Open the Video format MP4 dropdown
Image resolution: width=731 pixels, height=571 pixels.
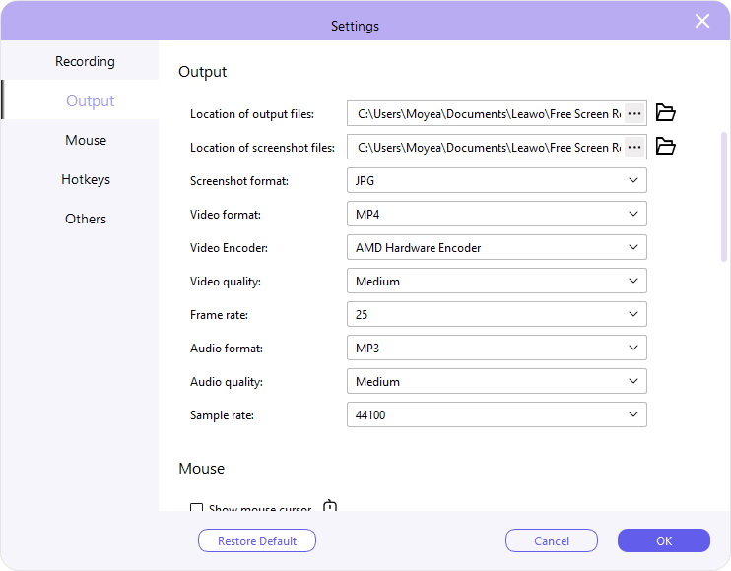497,215
